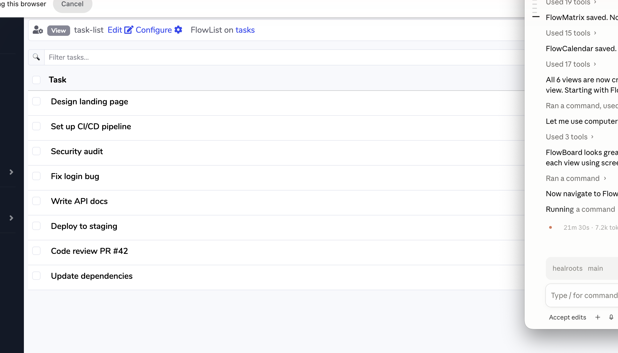Image resolution: width=618 pixels, height=353 pixels.
Task: Open the Configure gear icon
Action: pyautogui.click(x=178, y=30)
